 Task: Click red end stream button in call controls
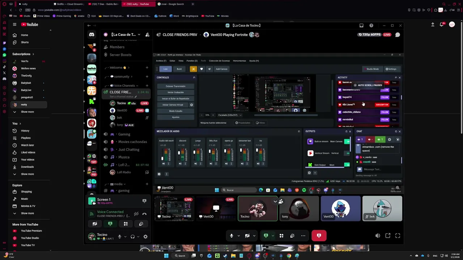319,235
